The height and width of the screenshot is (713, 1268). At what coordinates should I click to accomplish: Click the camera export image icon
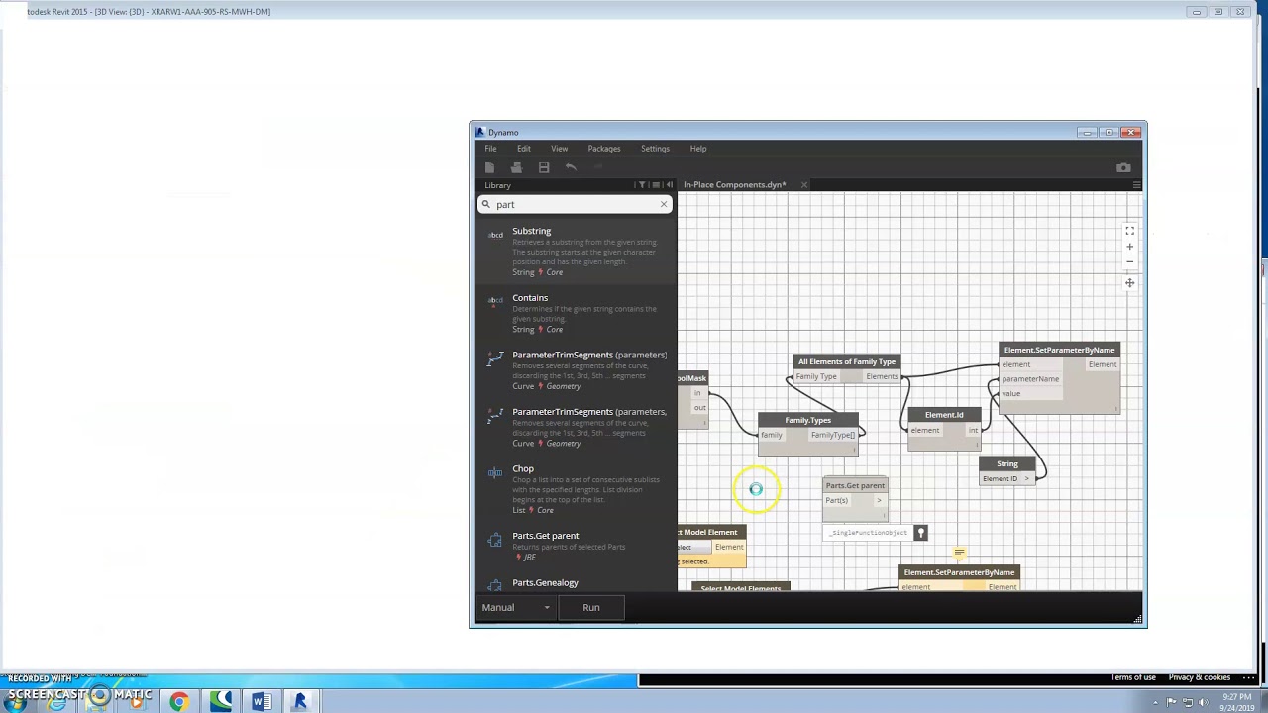[1123, 167]
